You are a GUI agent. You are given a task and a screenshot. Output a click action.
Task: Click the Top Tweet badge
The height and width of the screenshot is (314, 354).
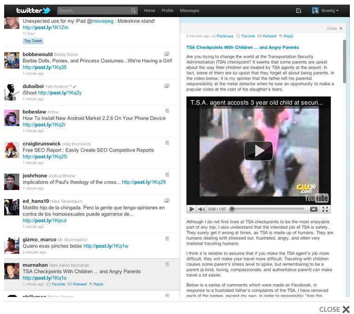33,41
